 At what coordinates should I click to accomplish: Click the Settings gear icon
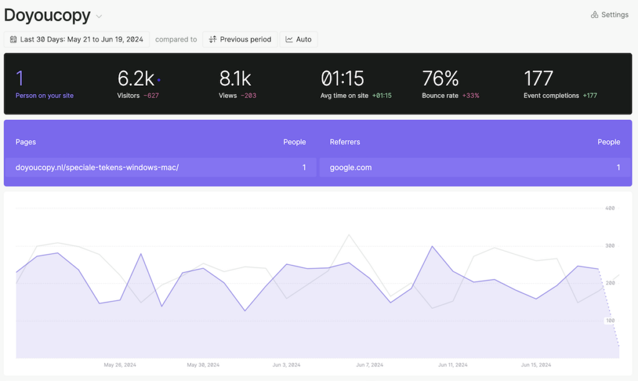(x=594, y=15)
